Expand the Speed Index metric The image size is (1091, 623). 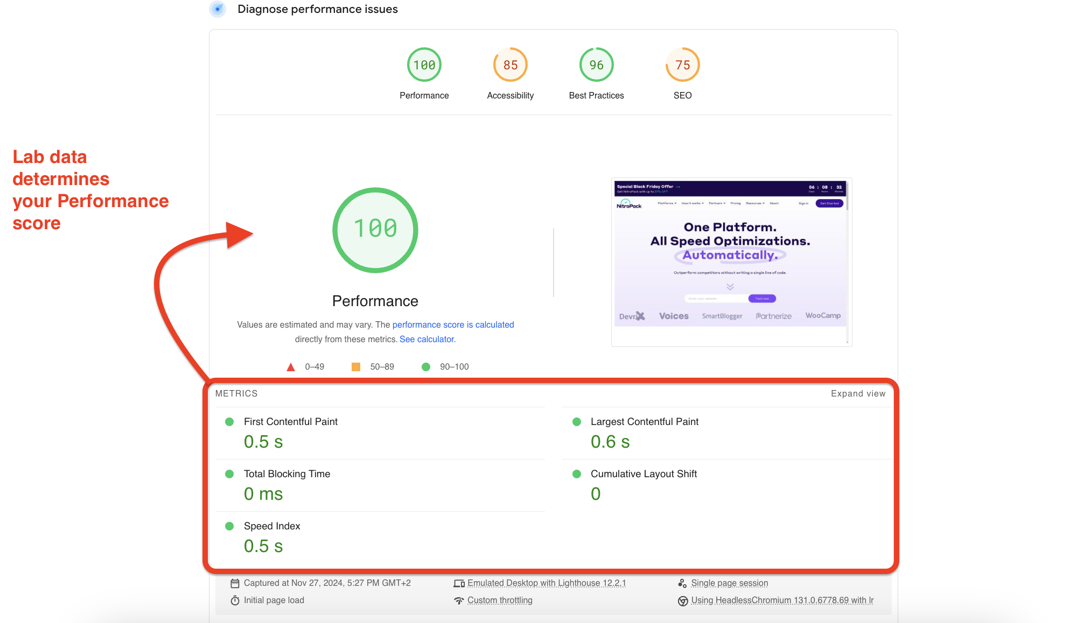tap(380, 537)
